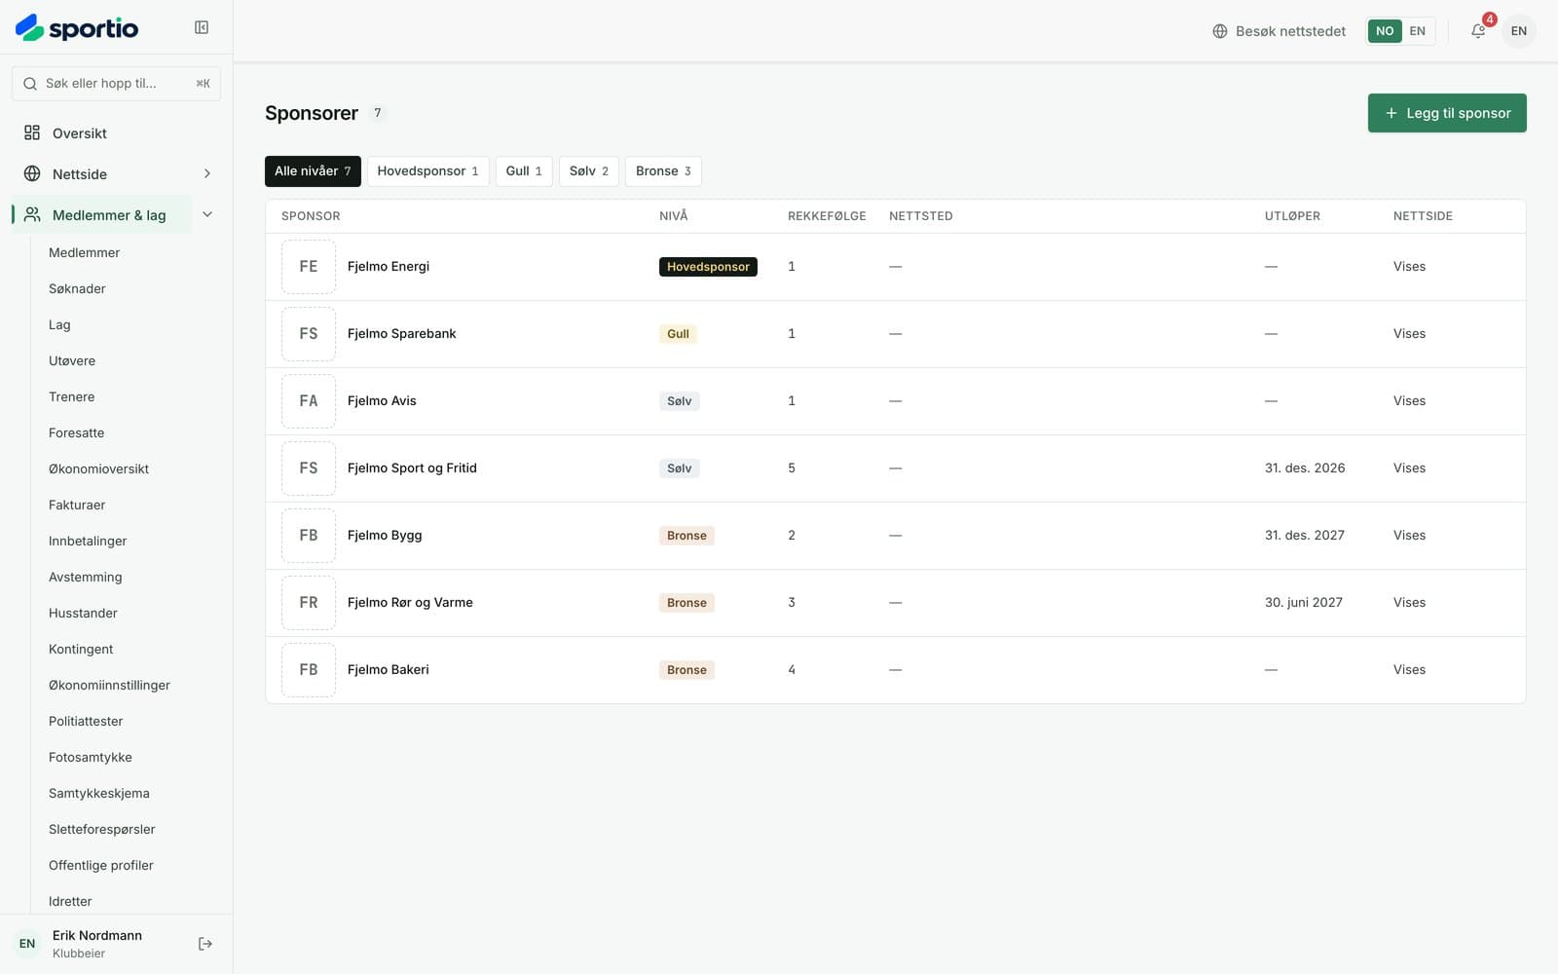Image resolution: width=1558 pixels, height=974 pixels.
Task: Open Søknader in the sidebar
Action: coord(77,289)
